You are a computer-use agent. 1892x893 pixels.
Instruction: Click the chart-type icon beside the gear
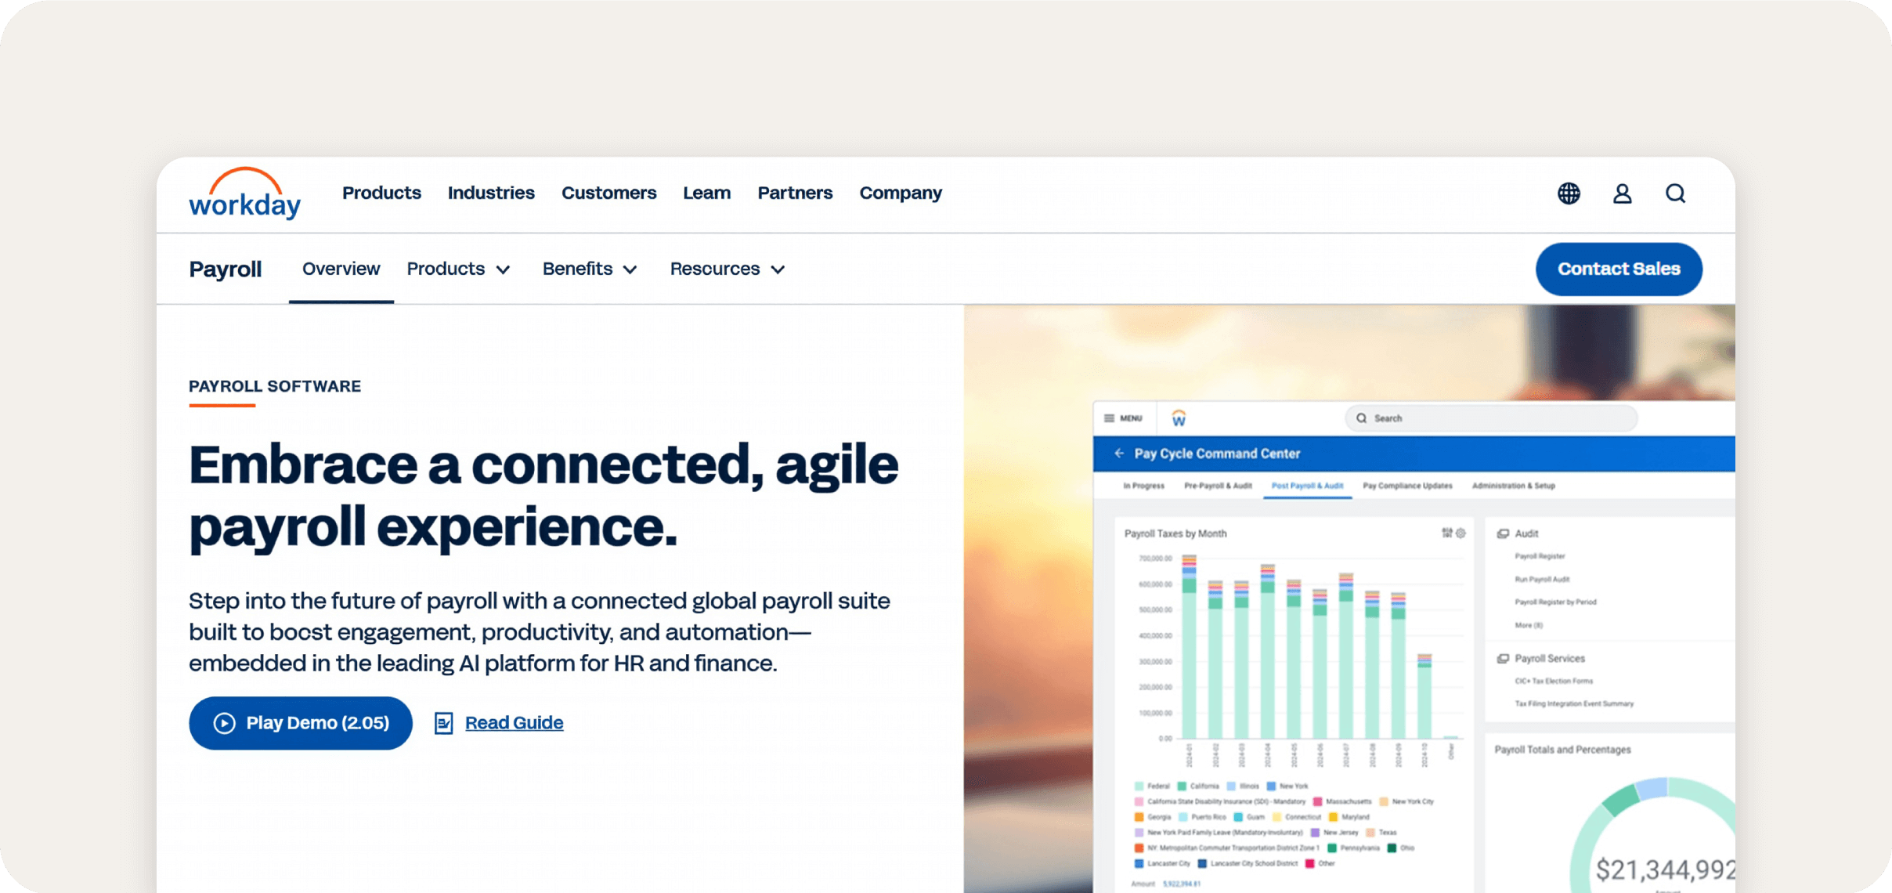click(1447, 533)
